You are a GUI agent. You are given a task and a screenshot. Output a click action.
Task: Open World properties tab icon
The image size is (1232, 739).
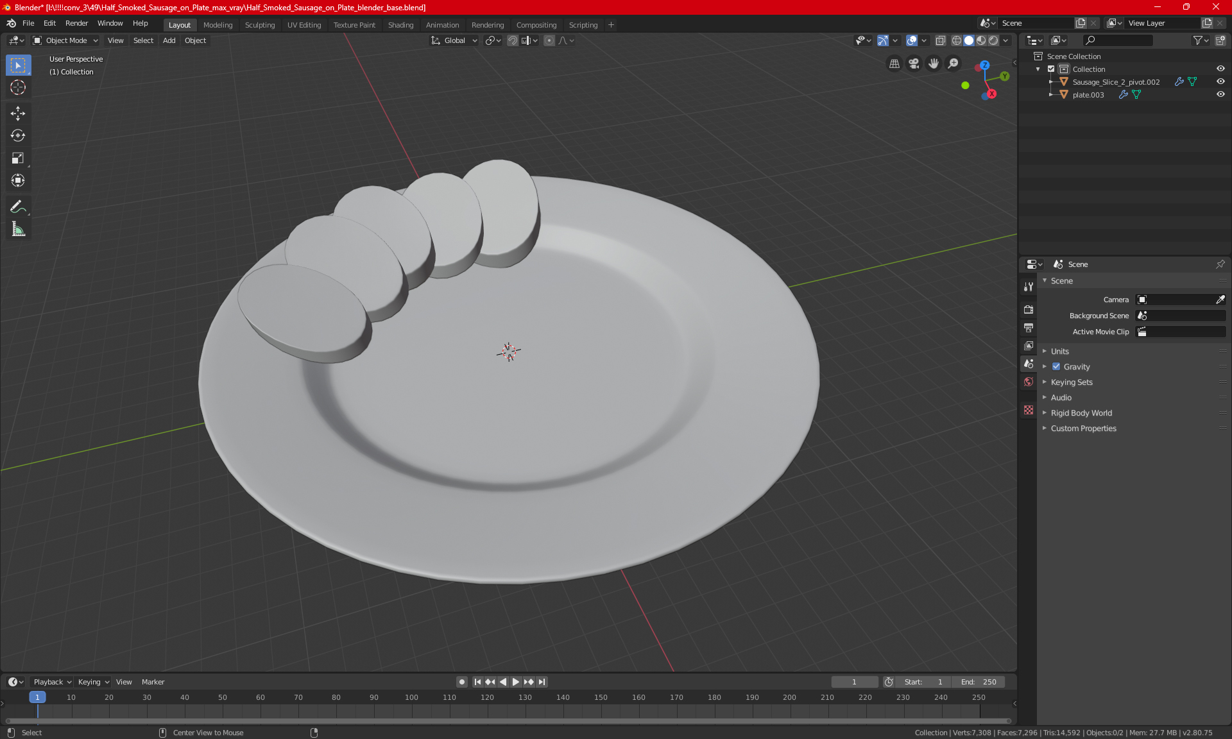point(1029,382)
